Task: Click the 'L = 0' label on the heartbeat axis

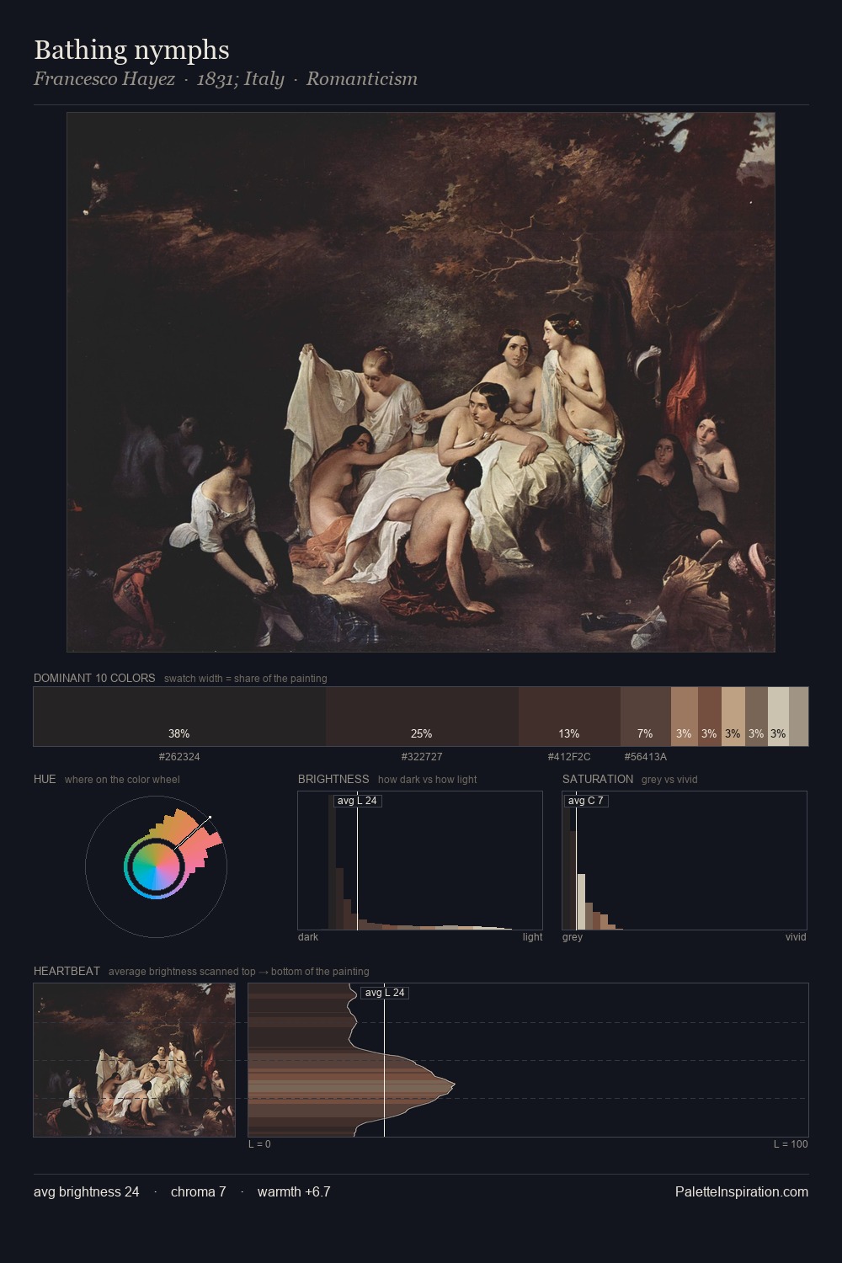Action: click(259, 1144)
